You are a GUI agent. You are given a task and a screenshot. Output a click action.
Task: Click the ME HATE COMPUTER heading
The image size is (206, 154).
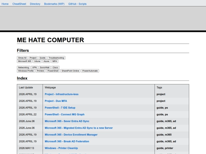click(x=50, y=40)
